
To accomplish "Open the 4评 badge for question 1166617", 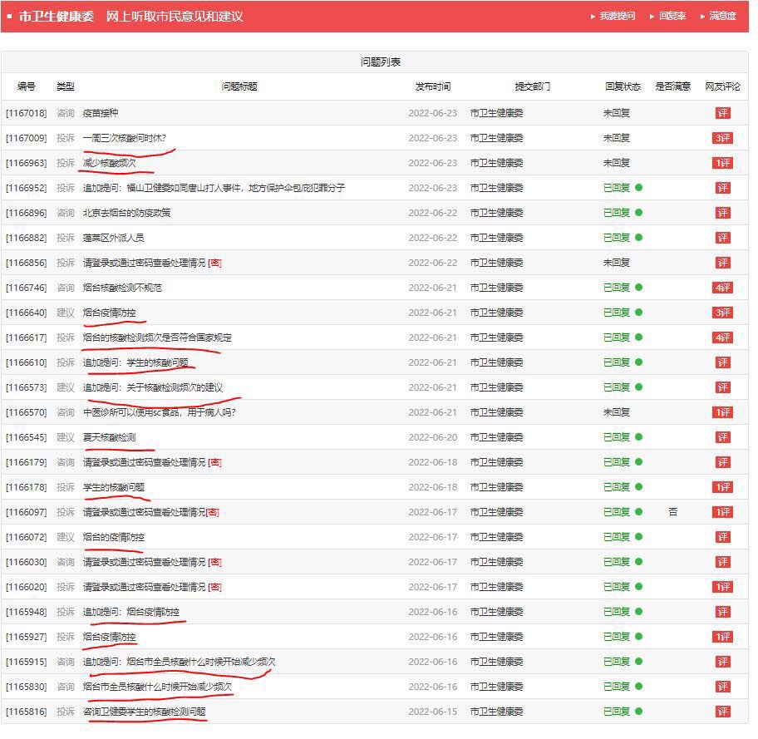I will click(x=722, y=337).
